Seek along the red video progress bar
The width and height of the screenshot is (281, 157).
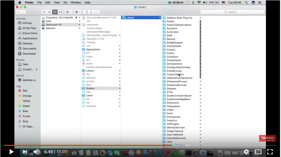[131, 145]
